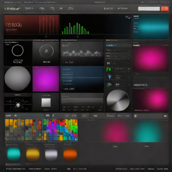This screenshot has height=172, width=172.
Task: Click the orange button in the top-right corner
Action: pyautogui.click(x=165, y=9)
